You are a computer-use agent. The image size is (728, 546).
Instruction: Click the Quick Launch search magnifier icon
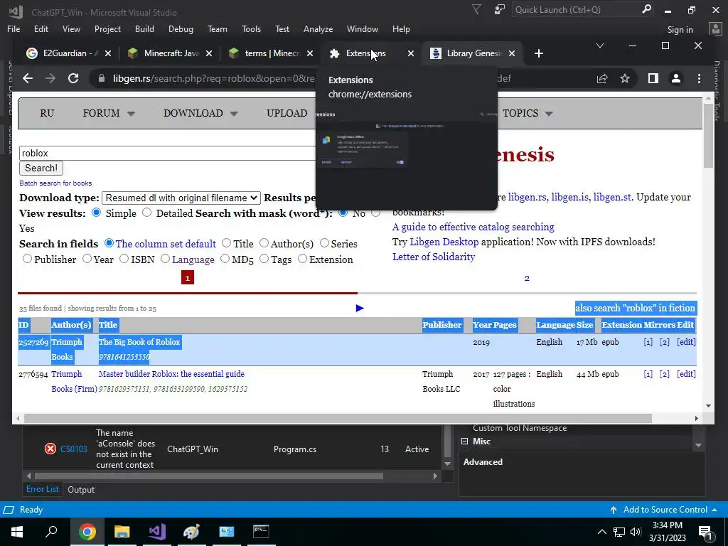coord(646,9)
